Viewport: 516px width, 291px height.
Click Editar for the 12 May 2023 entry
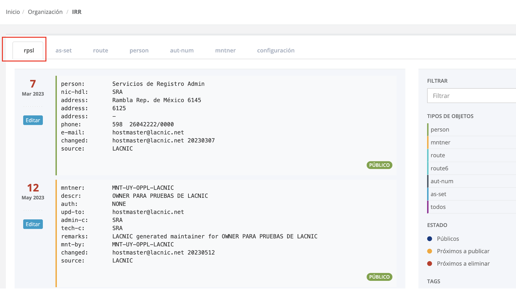[x=33, y=224]
